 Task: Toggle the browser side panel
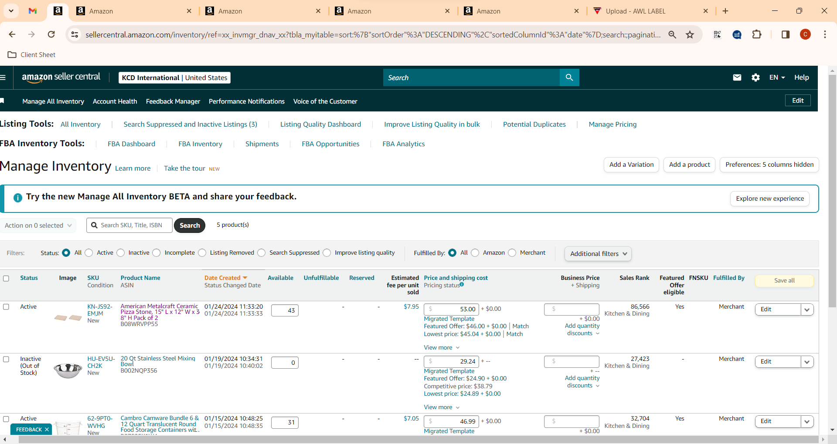pos(786,34)
